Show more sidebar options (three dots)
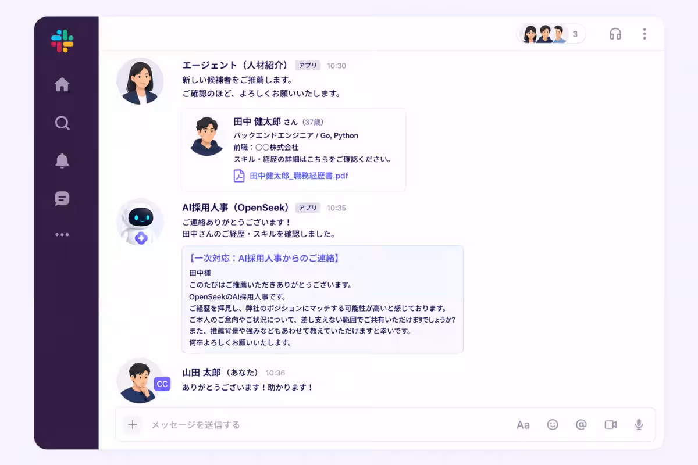Viewport: 698px width, 465px height. 62,235
